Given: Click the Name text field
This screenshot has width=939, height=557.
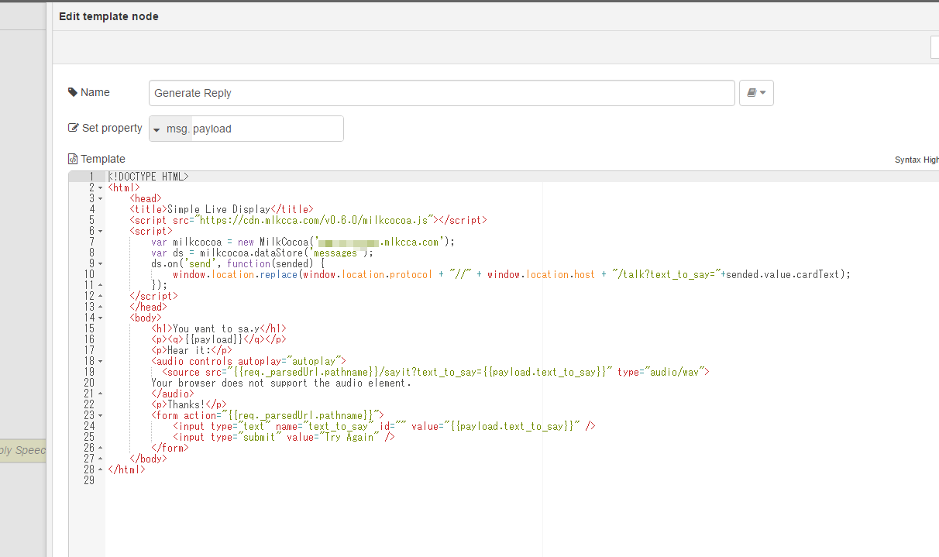Looking at the screenshot, I should 442,93.
